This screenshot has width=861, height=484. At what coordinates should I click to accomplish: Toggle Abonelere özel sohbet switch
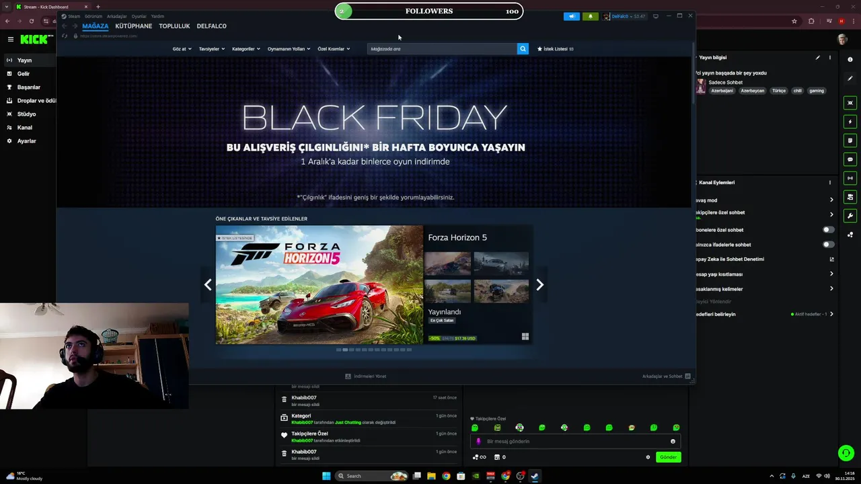click(x=829, y=230)
